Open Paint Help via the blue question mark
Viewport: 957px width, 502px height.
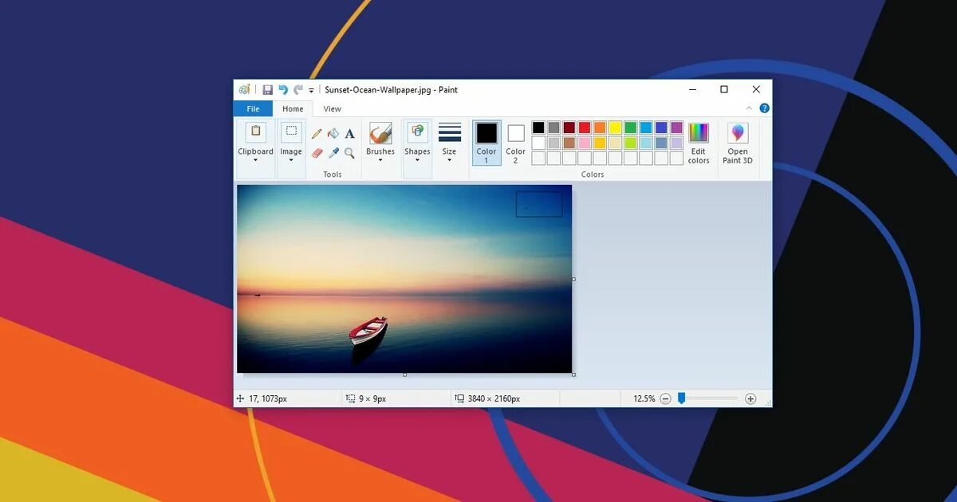764,108
